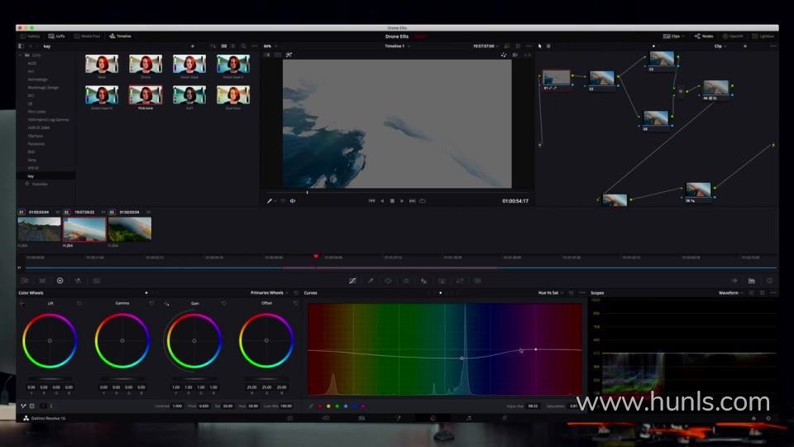Open the Blur palette icon
The image size is (794, 447).
point(423,281)
